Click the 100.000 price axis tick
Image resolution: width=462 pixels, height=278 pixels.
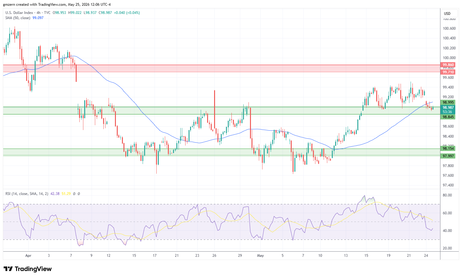point(449,58)
